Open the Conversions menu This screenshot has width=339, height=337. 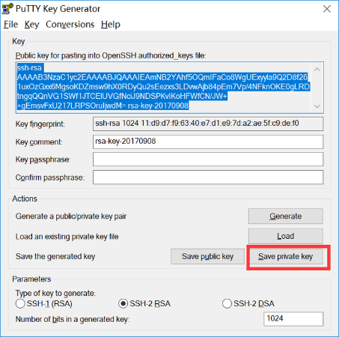(70, 25)
